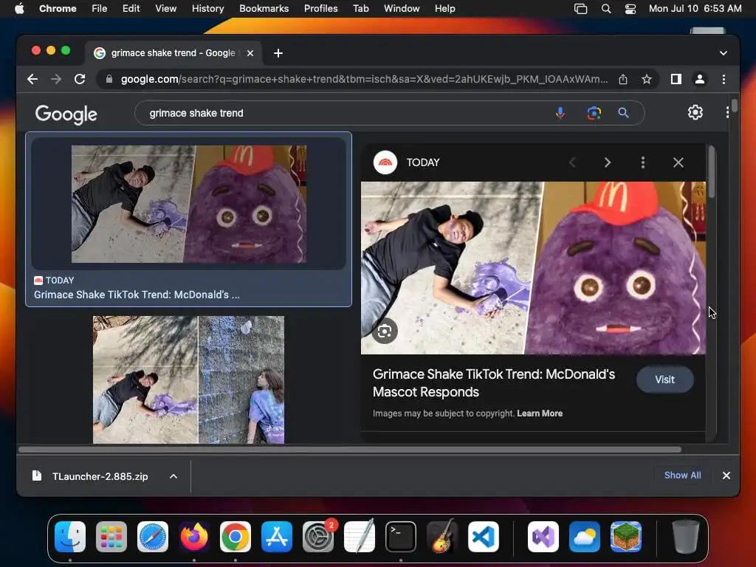
Task: Show next image in preview panel
Action: click(608, 162)
